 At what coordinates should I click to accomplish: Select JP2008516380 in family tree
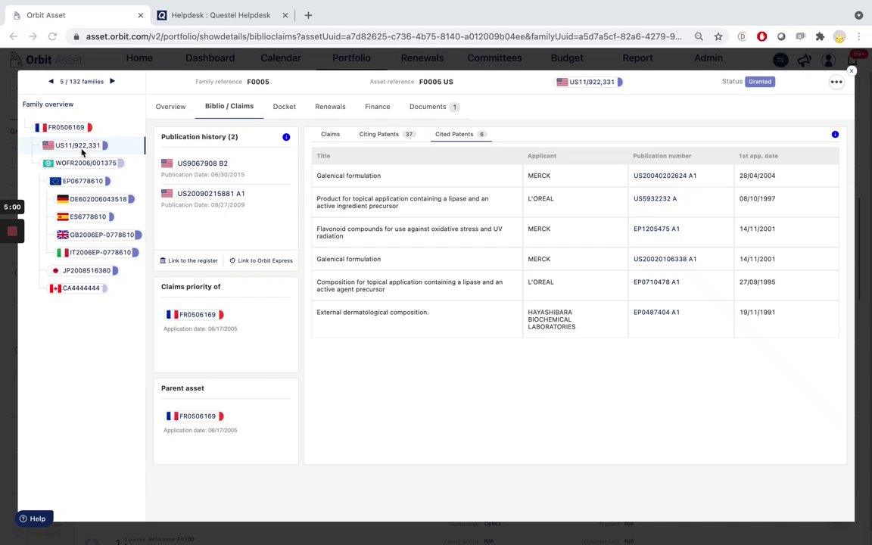84,271
